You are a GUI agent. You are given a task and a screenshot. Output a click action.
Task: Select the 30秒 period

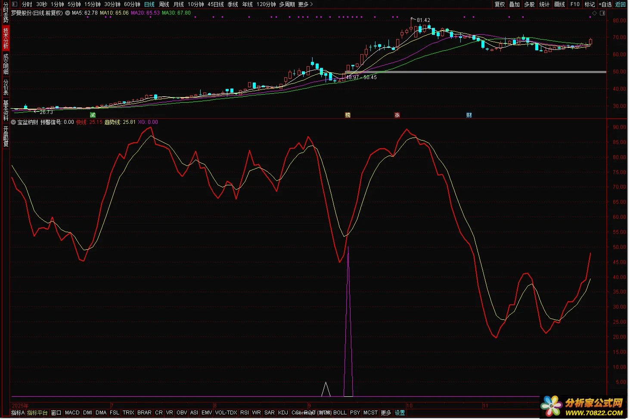42,4
